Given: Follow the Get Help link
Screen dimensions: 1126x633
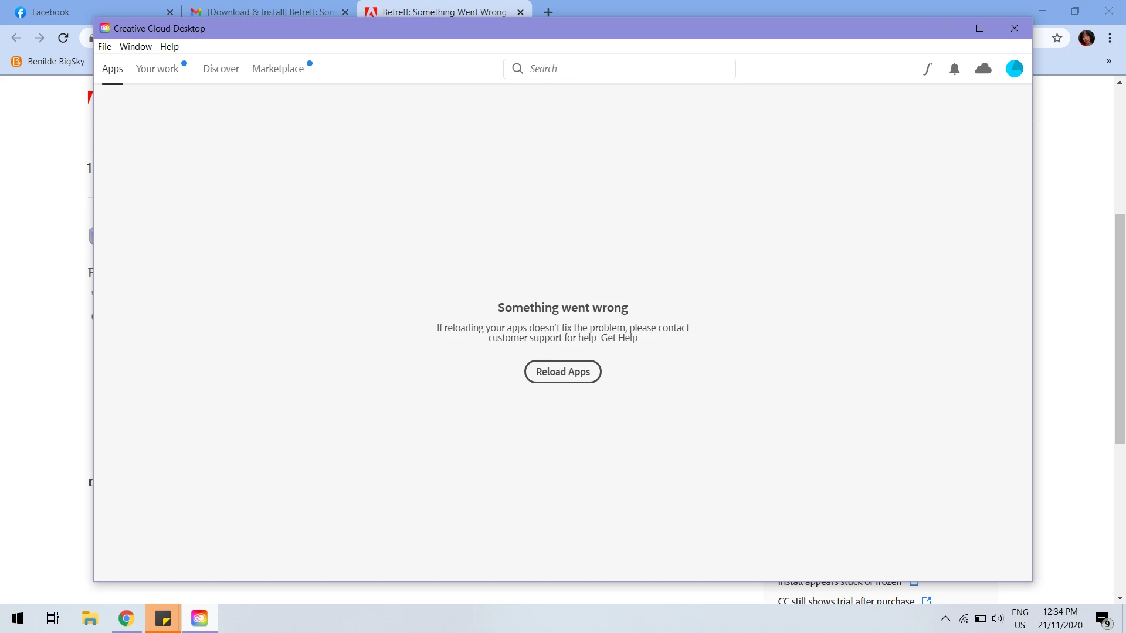Looking at the screenshot, I should click(619, 338).
